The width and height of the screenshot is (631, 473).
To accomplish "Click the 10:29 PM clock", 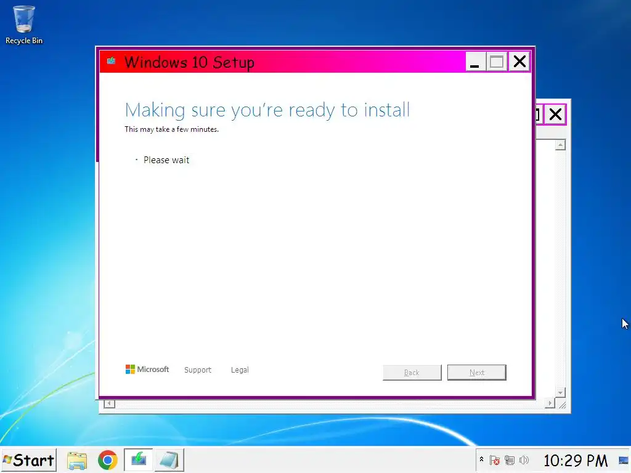I will tap(575, 461).
